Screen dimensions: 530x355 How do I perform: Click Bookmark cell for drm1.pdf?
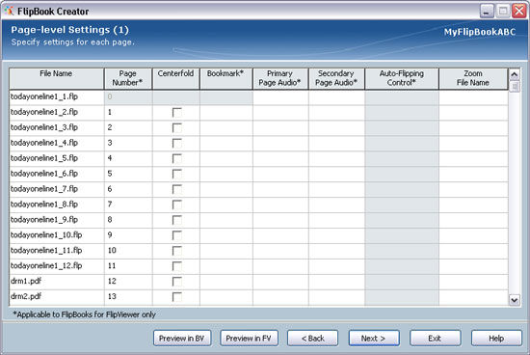click(226, 282)
